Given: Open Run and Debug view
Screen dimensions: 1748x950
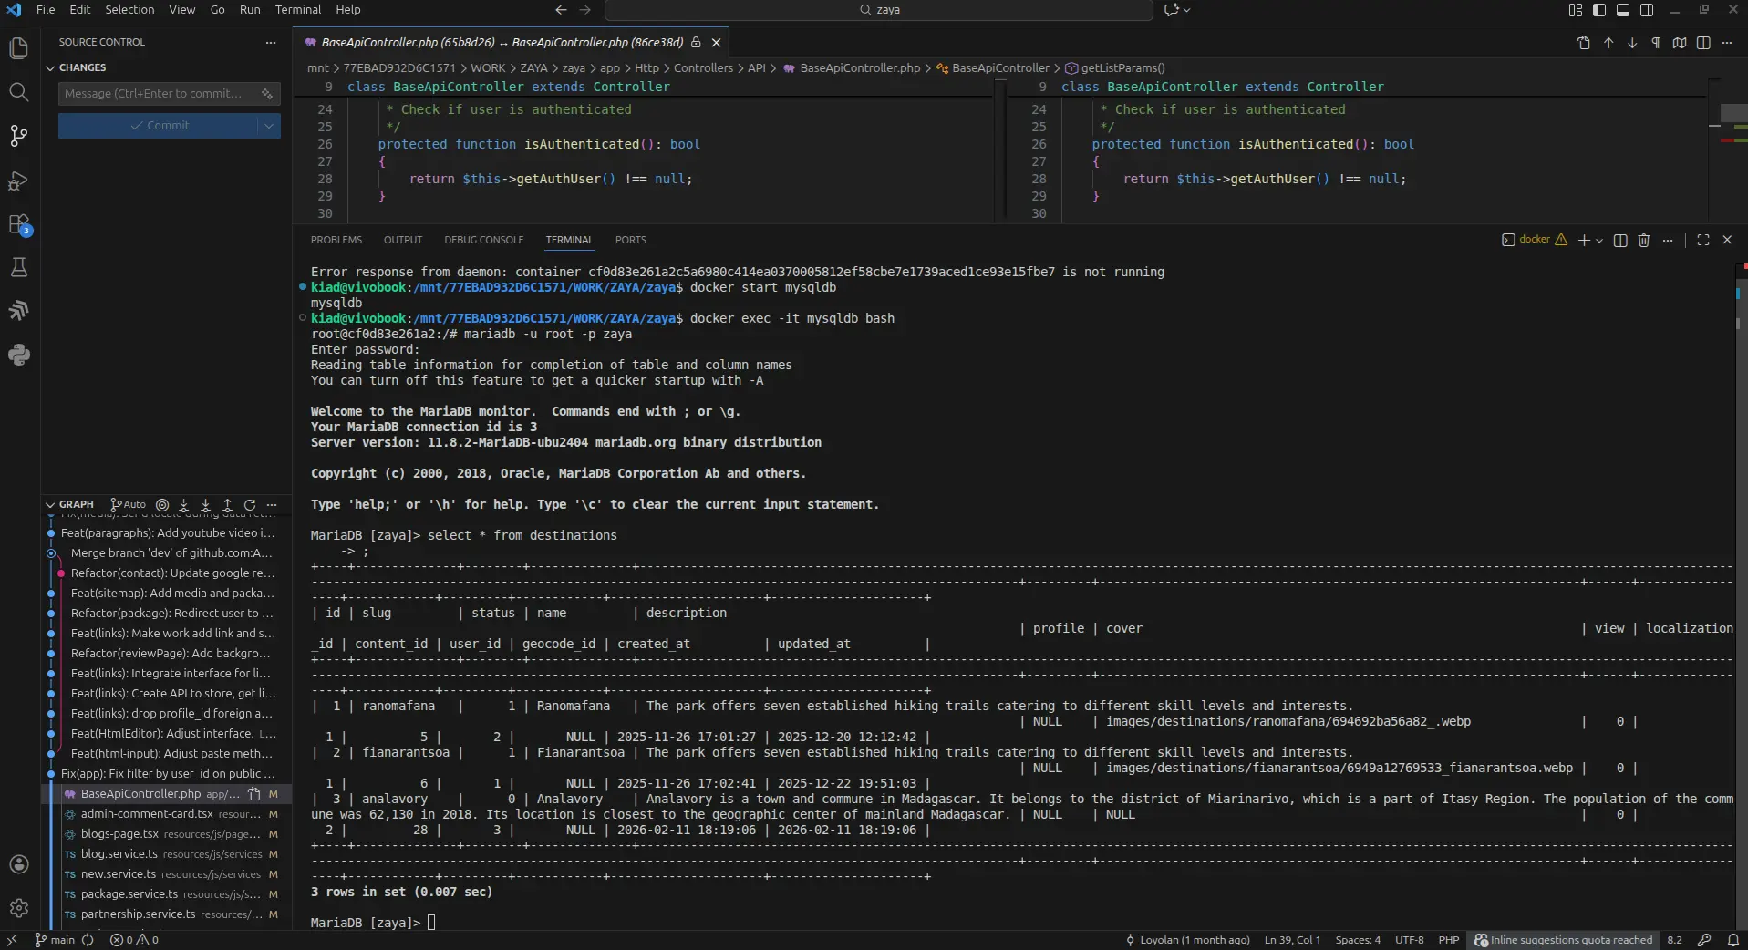Looking at the screenshot, I should (18, 181).
